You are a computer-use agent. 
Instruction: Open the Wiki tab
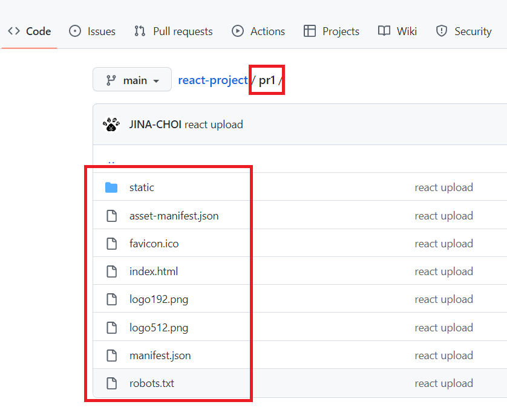397,31
